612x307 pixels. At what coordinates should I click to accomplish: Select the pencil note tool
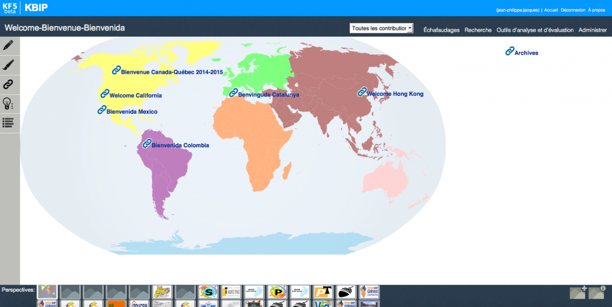(x=8, y=45)
